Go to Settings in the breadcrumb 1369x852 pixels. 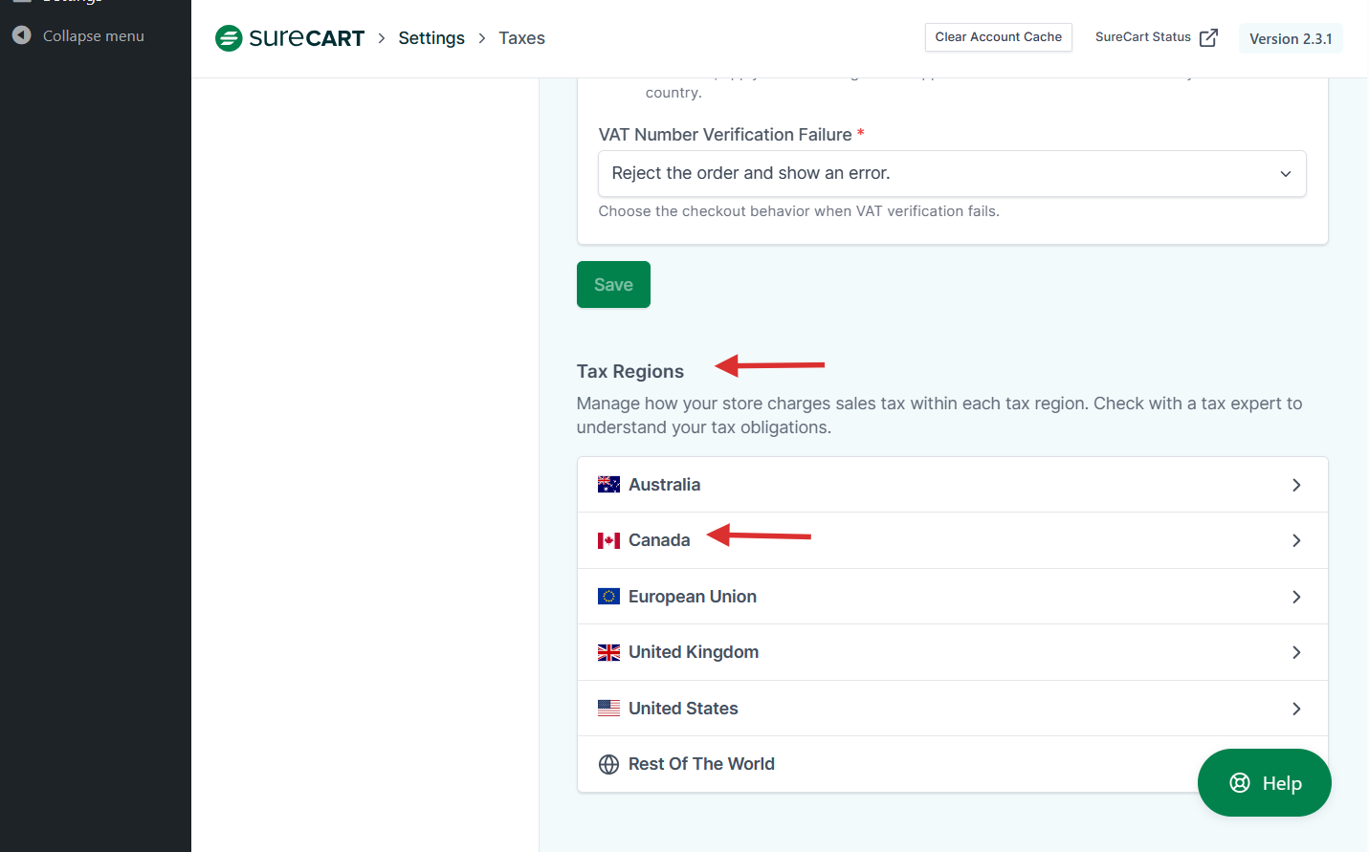click(x=431, y=38)
